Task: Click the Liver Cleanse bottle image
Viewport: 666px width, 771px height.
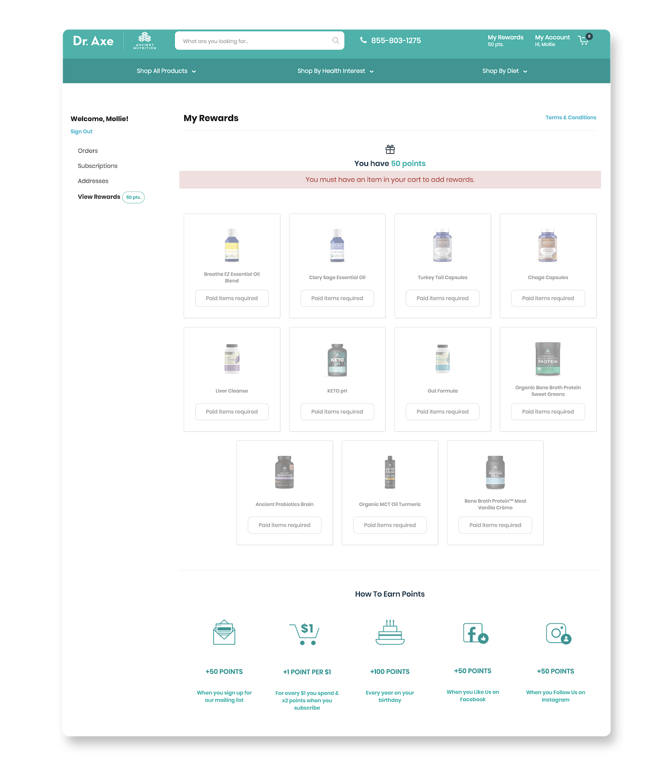Action: [x=232, y=359]
